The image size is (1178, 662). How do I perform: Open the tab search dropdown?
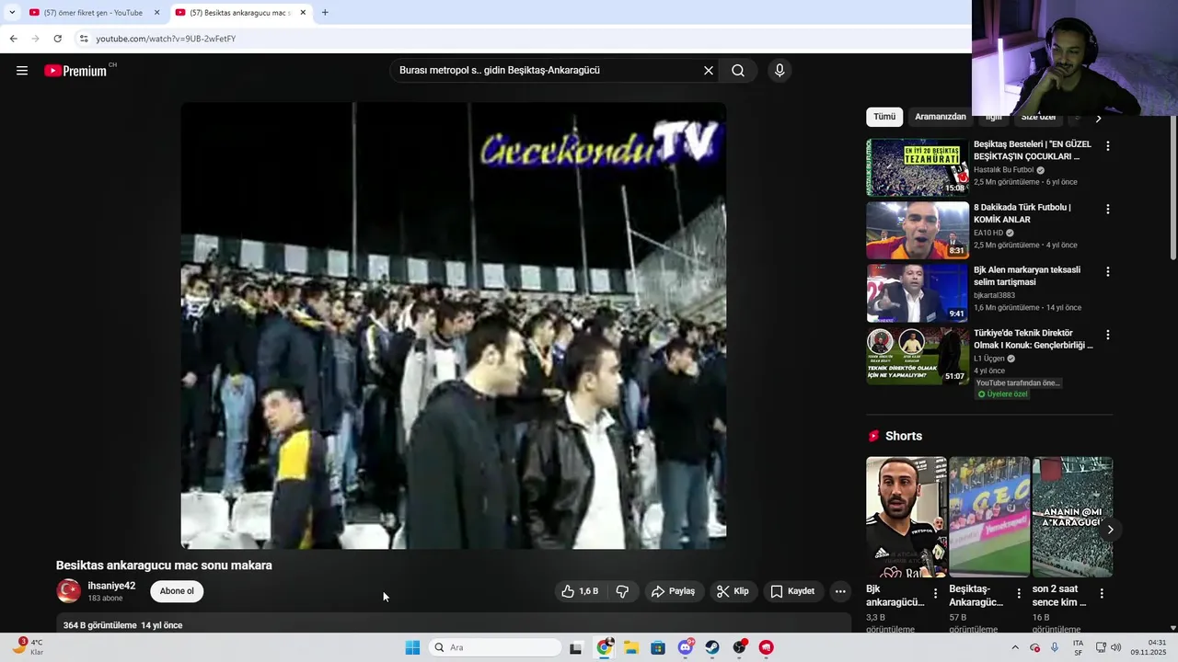(x=12, y=13)
